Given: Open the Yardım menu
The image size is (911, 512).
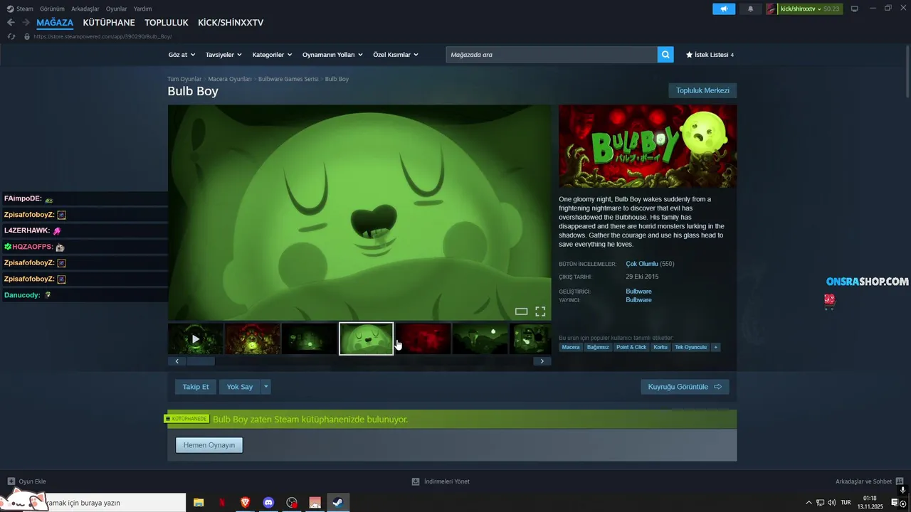Looking at the screenshot, I should point(142,9).
